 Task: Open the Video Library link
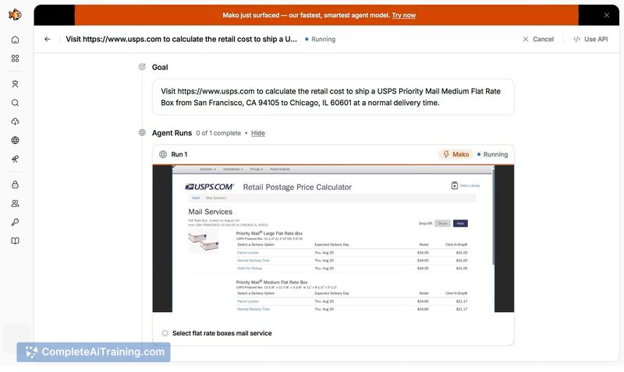tap(470, 185)
